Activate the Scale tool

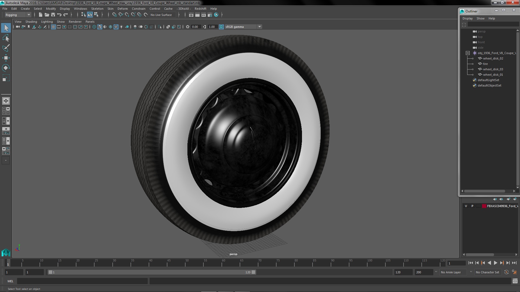pyautogui.click(x=6, y=78)
